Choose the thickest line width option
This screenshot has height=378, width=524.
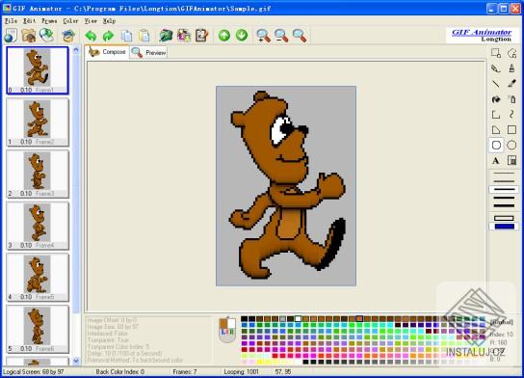click(x=504, y=205)
